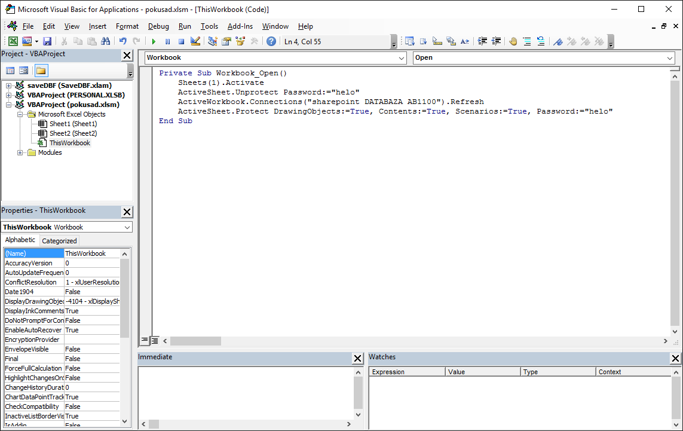Switch to Full Module View button
Viewport: 683px width, 431px height.
(x=154, y=341)
